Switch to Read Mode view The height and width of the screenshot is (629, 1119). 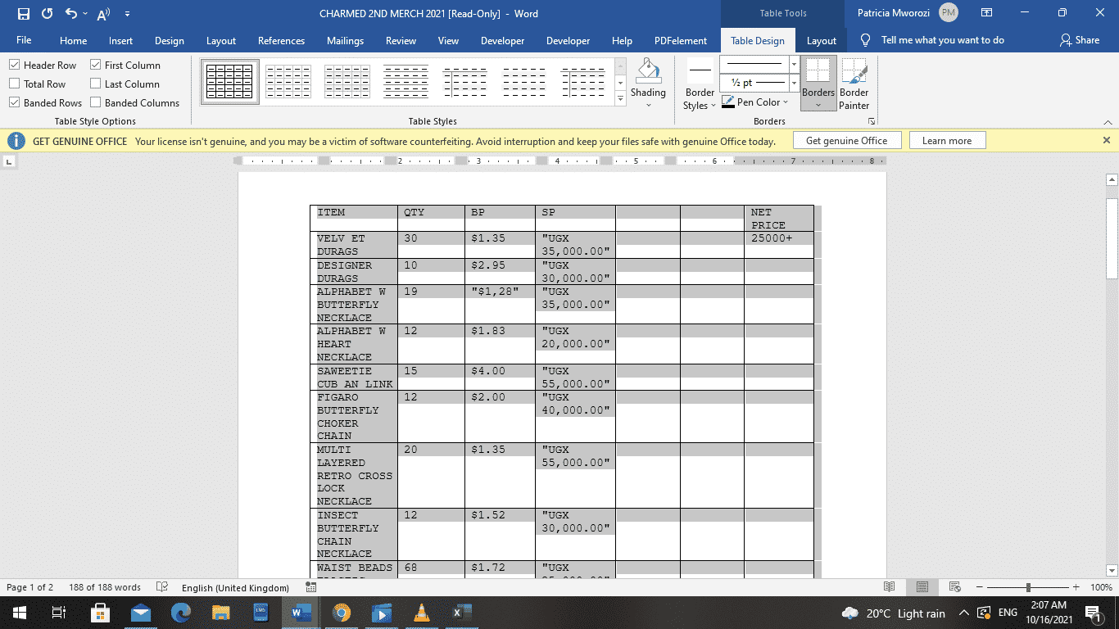coord(890,586)
